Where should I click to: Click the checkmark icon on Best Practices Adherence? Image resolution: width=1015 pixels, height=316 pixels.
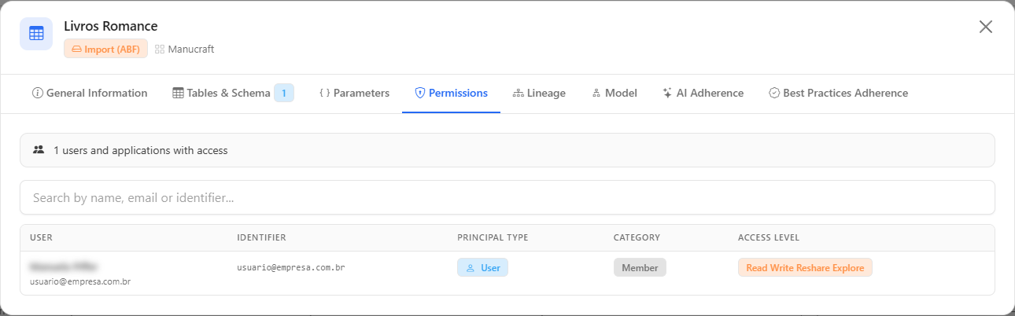pyautogui.click(x=773, y=93)
